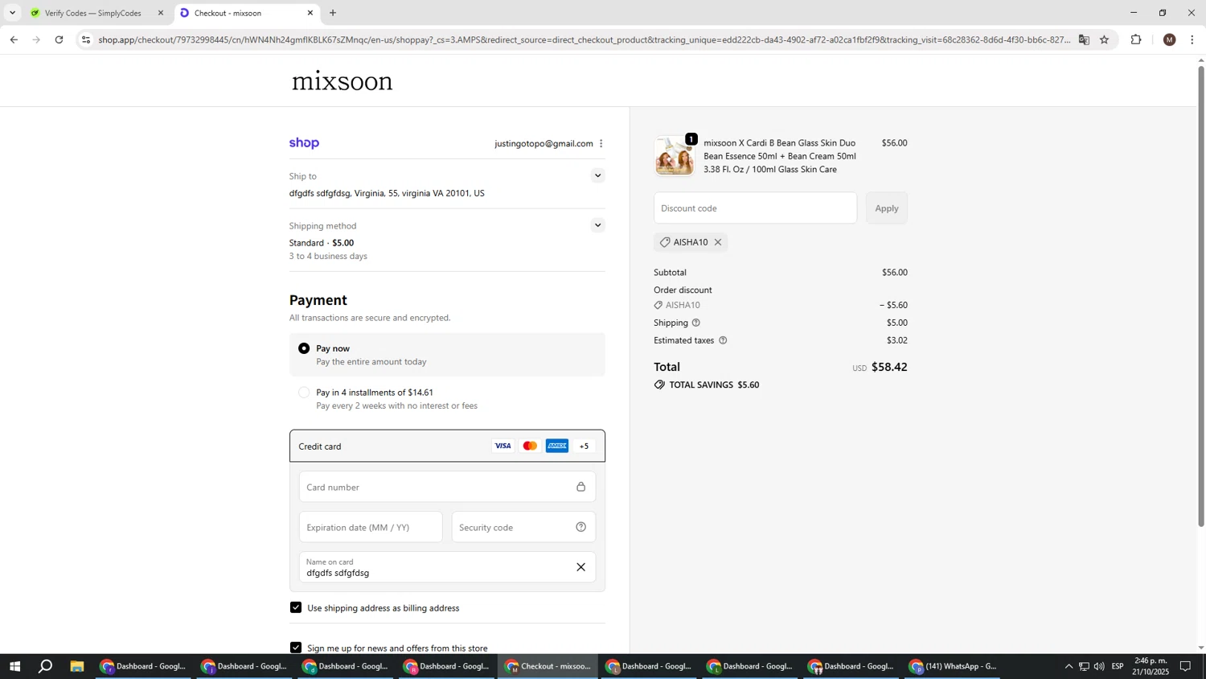The height and width of the screenshot is (679, 1206).
Task: Click the Credit card payment header
Action: [x=447, y=446]
